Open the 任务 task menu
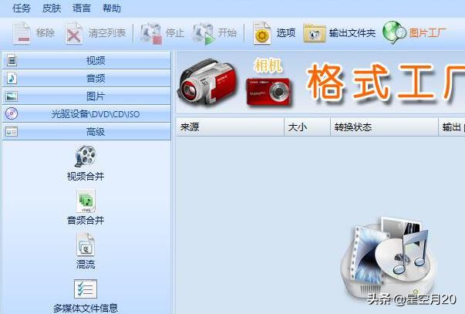 pyautogui.click(x=22, y=8)
